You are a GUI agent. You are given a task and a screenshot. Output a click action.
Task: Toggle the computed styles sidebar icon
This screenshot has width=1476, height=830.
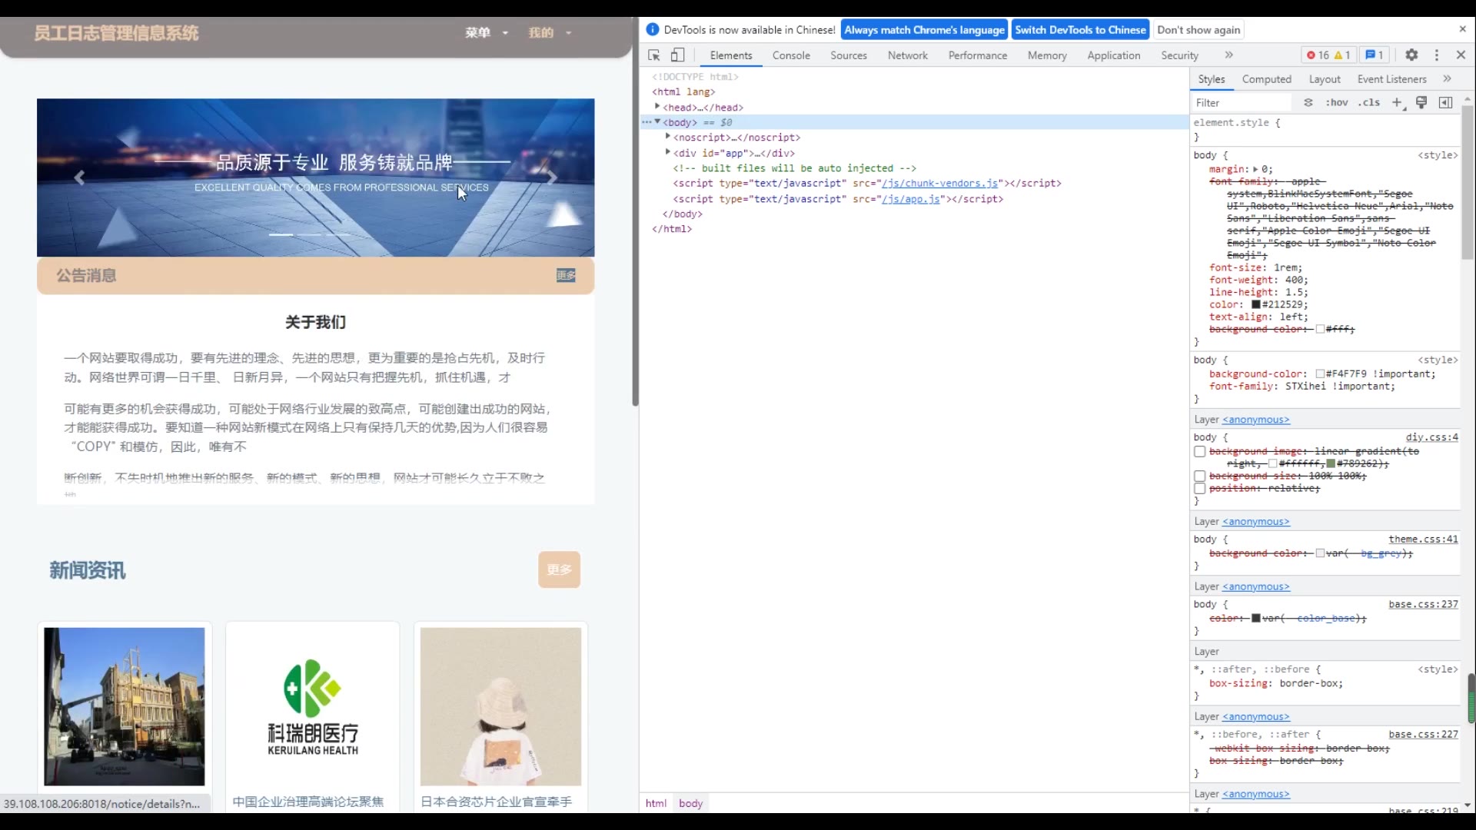(1445, 103)
